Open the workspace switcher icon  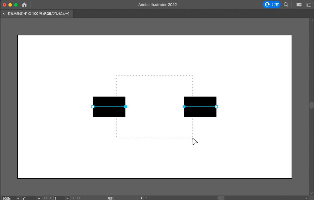[x=309, y=5]
